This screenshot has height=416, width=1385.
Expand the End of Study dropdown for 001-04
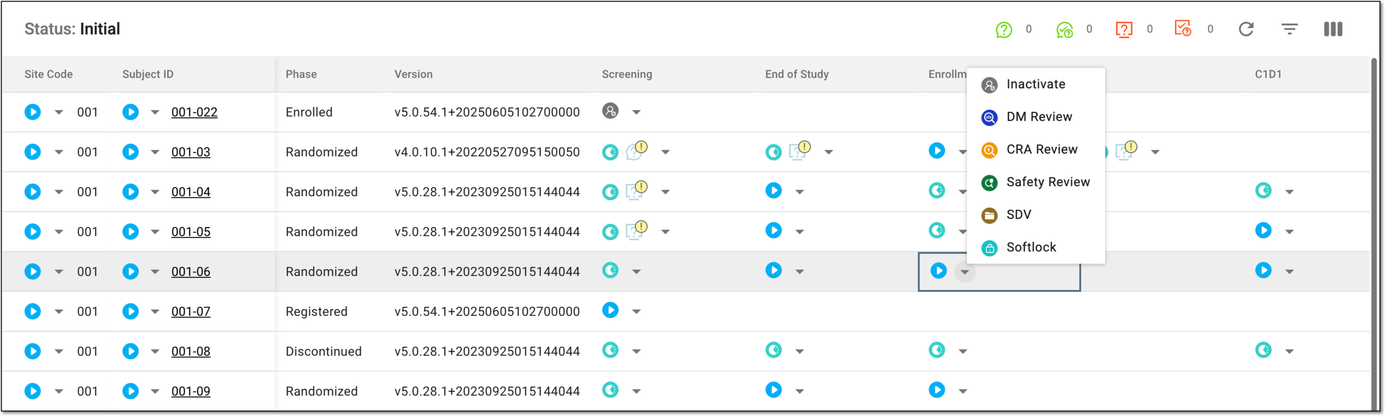[799, 192]
